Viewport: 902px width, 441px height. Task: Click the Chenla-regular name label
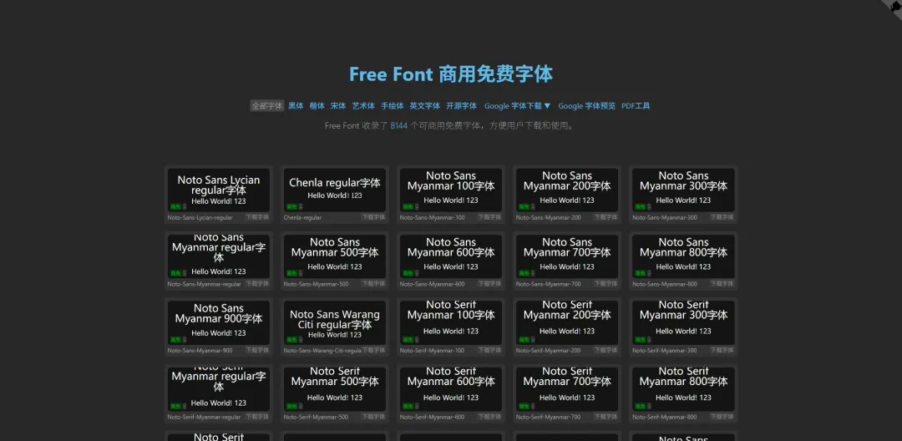pyautogui.click(x=302, y=218)
